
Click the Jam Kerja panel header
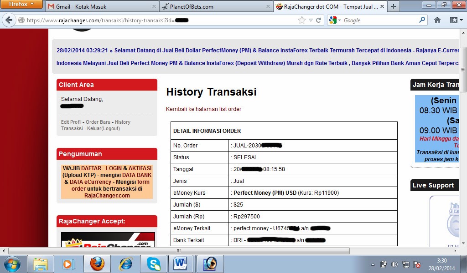435,85
